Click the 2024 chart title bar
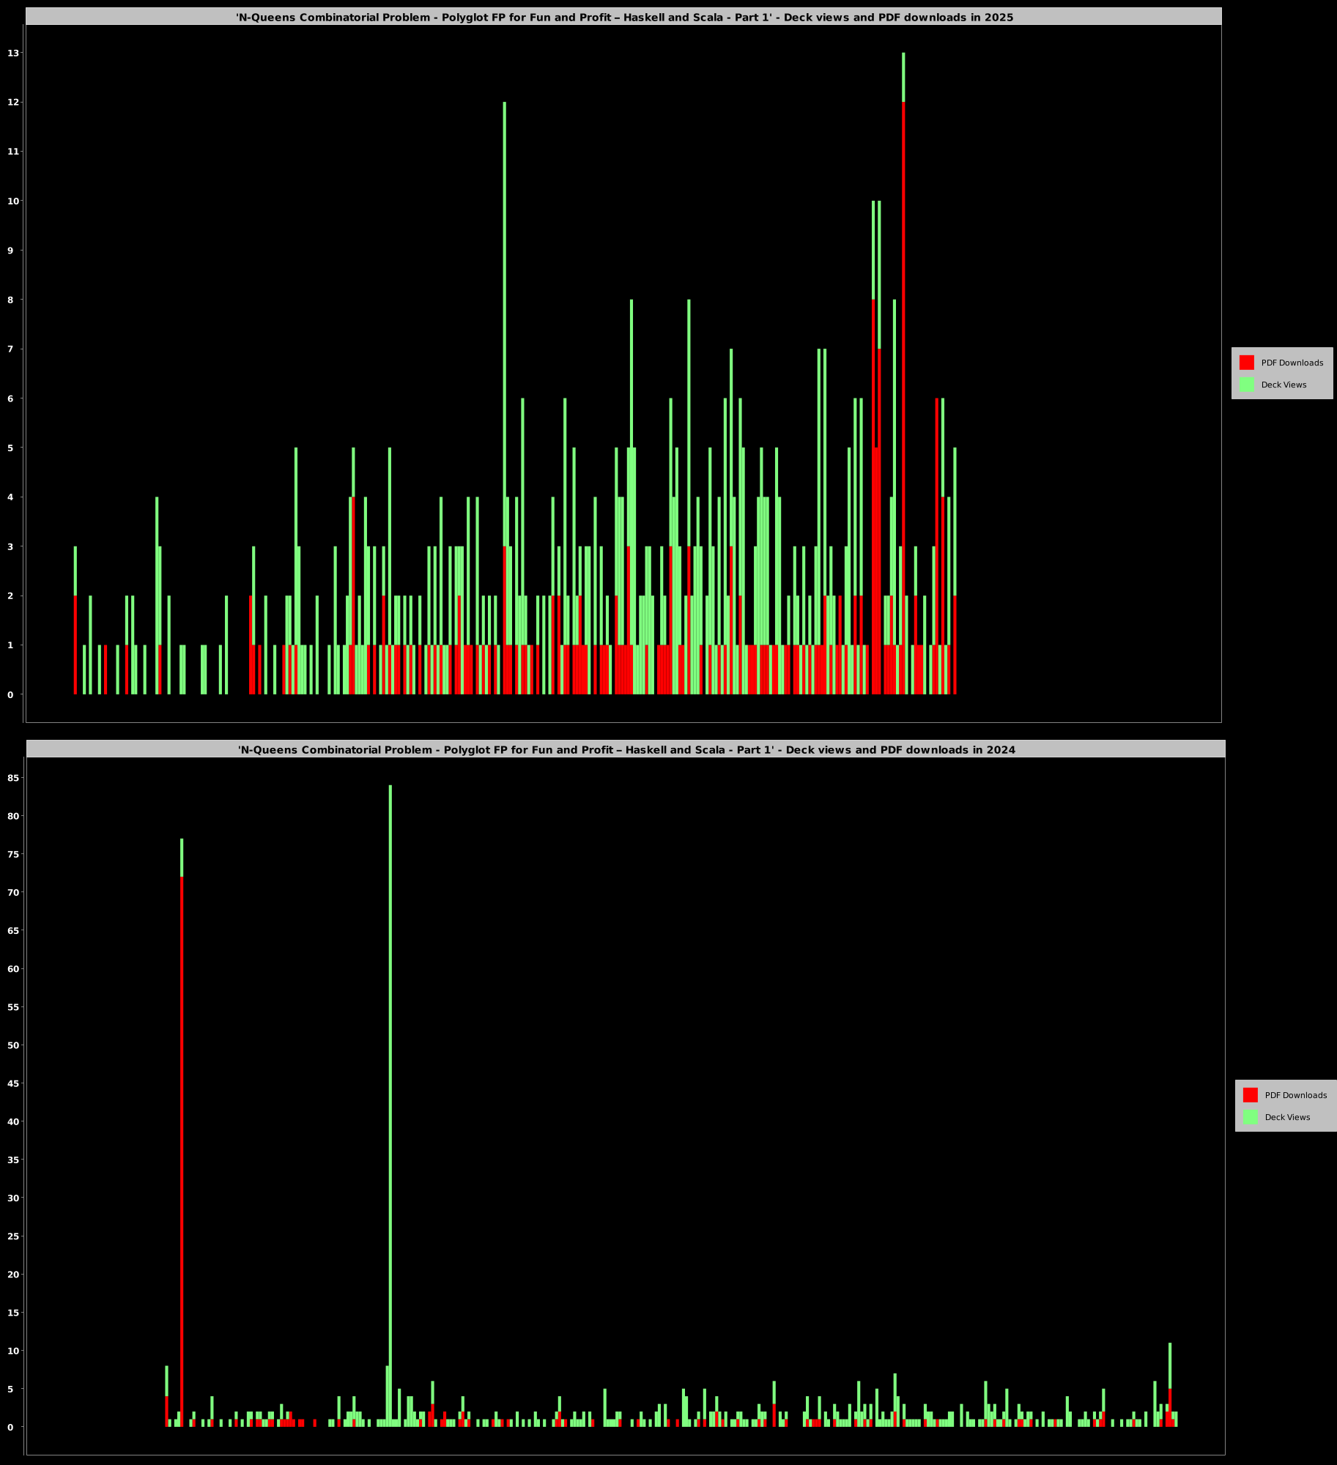The height and width of the screenshot is (1465, 1337). click(626, 749)
